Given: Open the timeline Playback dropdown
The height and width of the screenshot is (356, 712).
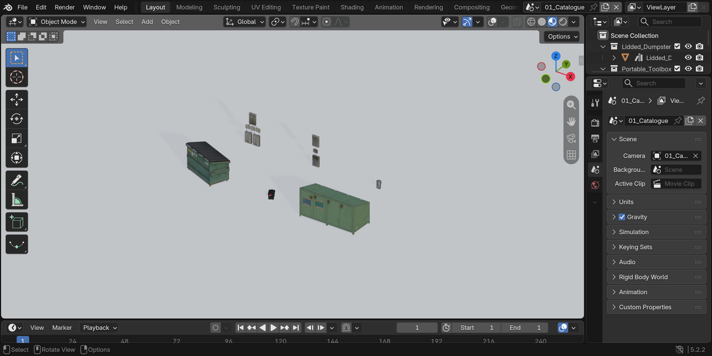Looking at the screenshot, I should pos(99,328).
